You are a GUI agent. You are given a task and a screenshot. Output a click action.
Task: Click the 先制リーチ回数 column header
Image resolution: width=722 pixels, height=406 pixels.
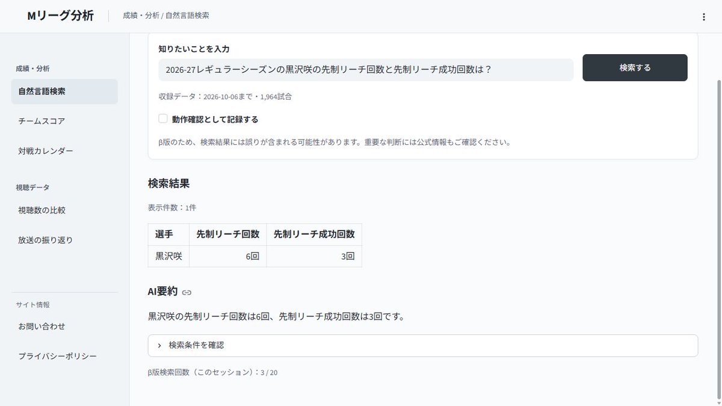(227, 235)
